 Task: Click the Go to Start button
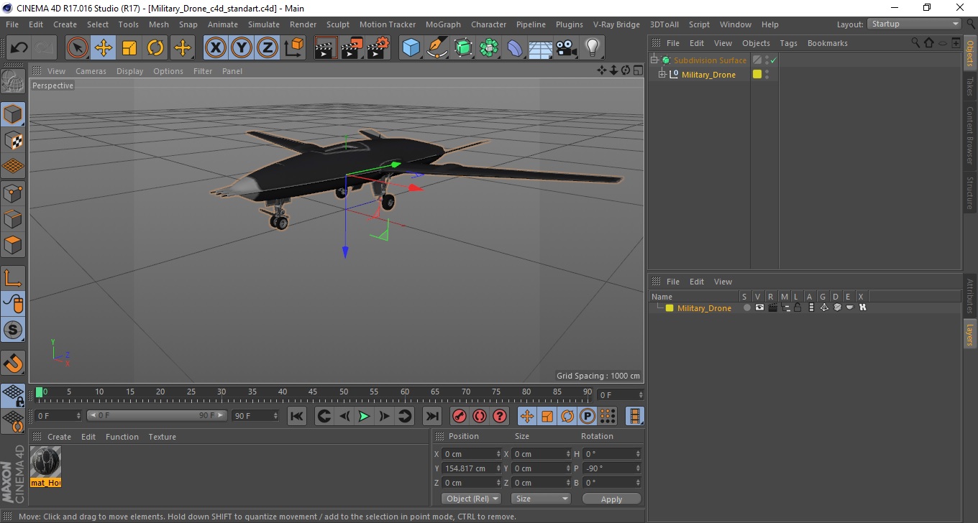pos(297,416)
